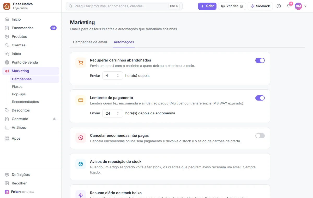This screenshot has height=198, width=313.
Task: Turn off Lembrete de pagamento toggle
Action: (x=260, y=98)
